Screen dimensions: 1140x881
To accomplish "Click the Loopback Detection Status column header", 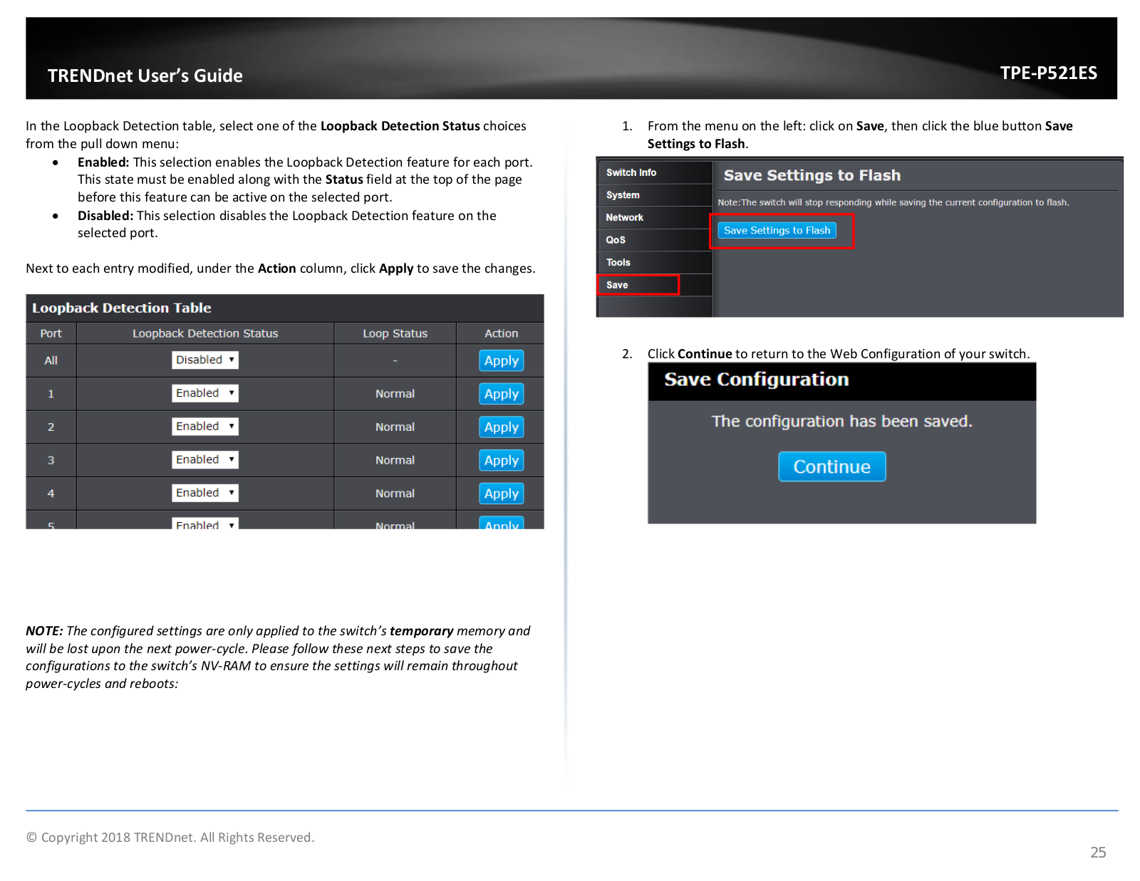I will [x=205, y=333].
